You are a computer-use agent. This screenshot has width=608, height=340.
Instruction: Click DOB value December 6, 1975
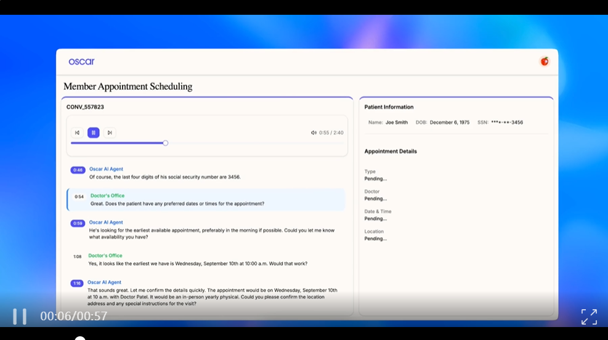[450, 123]
